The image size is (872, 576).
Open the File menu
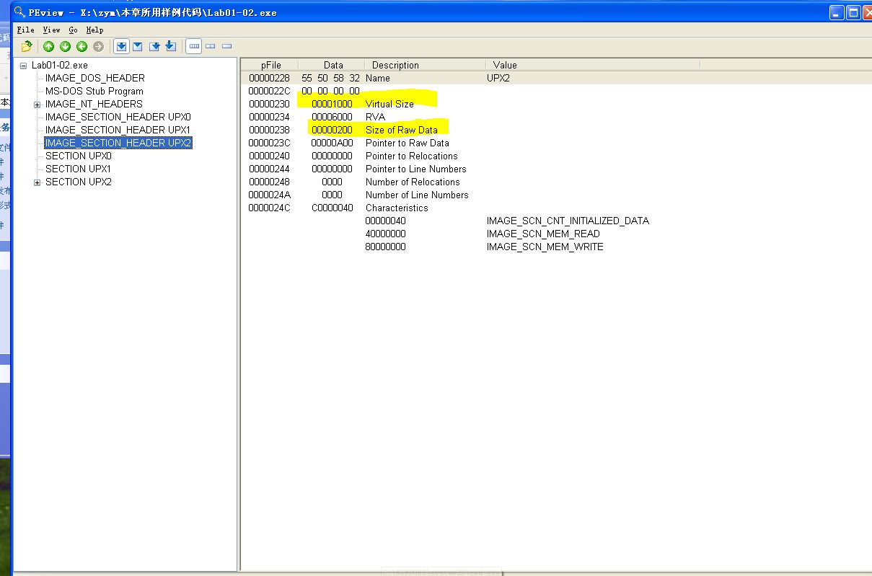tap(25, 30)
